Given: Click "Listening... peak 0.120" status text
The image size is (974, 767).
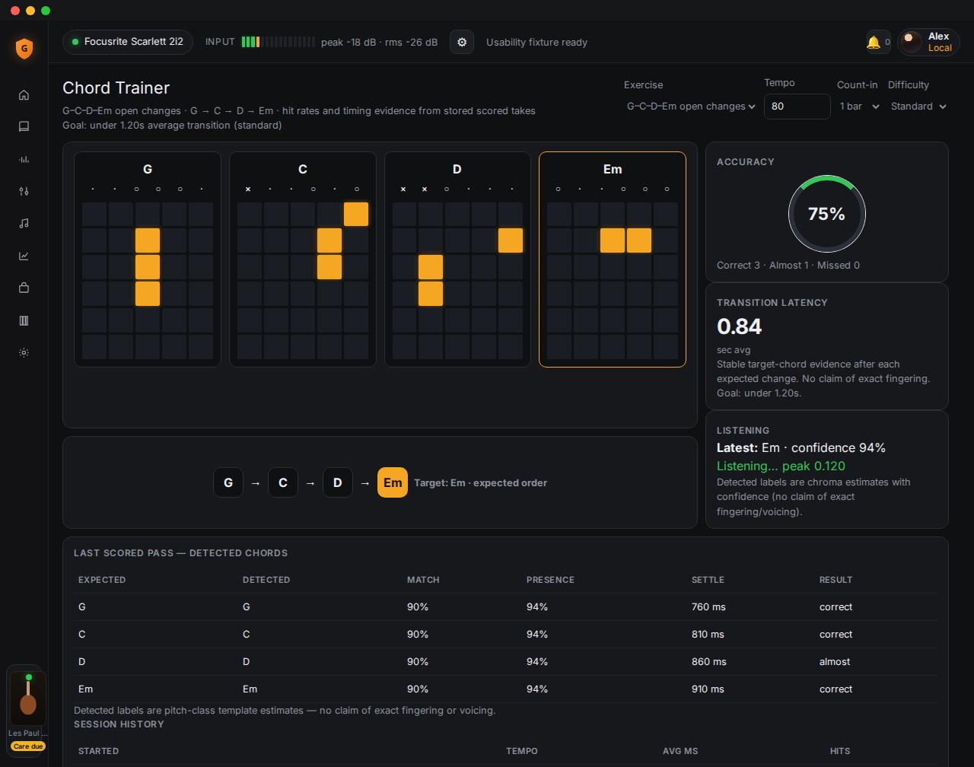Looking at the screenshot, I should click(x=781, y=466).
